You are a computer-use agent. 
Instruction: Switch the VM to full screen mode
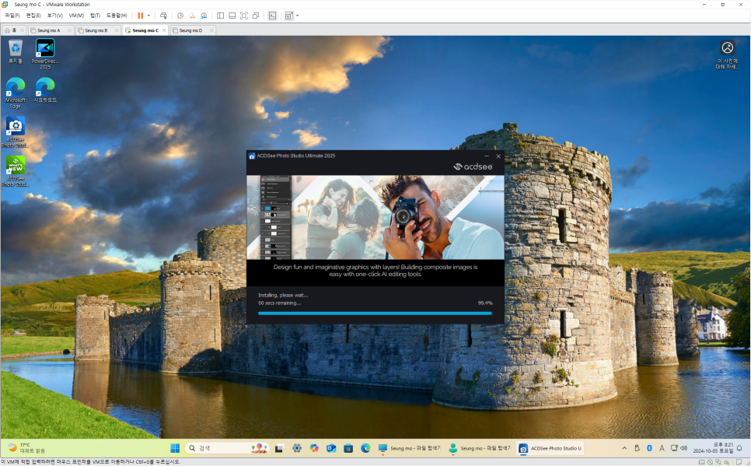[243, 16]
